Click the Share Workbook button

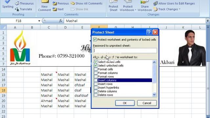pos(145,6)
